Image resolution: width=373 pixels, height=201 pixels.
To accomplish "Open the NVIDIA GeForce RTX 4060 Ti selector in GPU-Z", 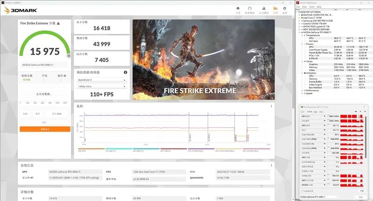I will pos(319,197).
